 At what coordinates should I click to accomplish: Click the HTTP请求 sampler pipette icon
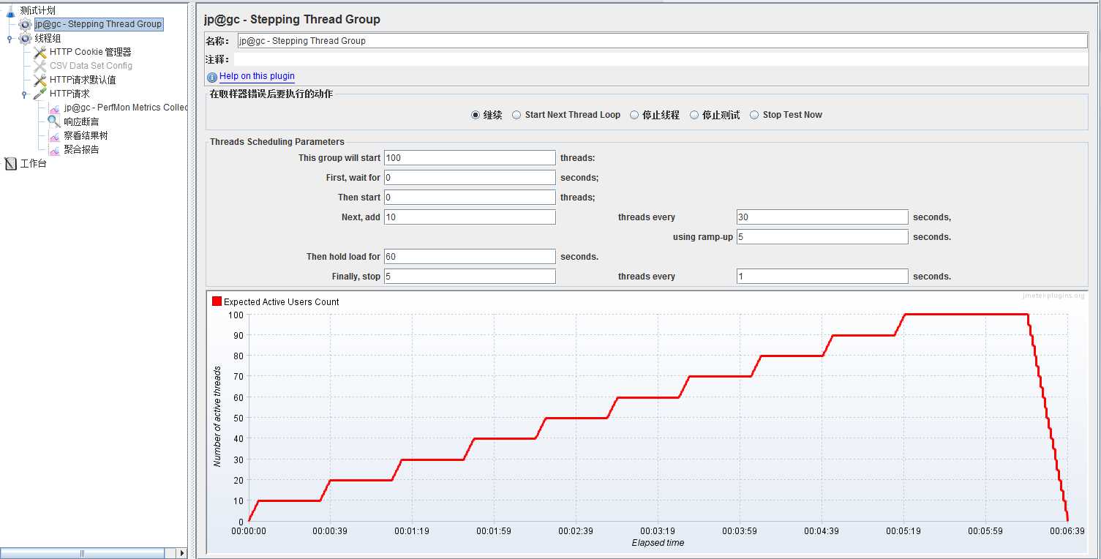[x=40, y=94]
